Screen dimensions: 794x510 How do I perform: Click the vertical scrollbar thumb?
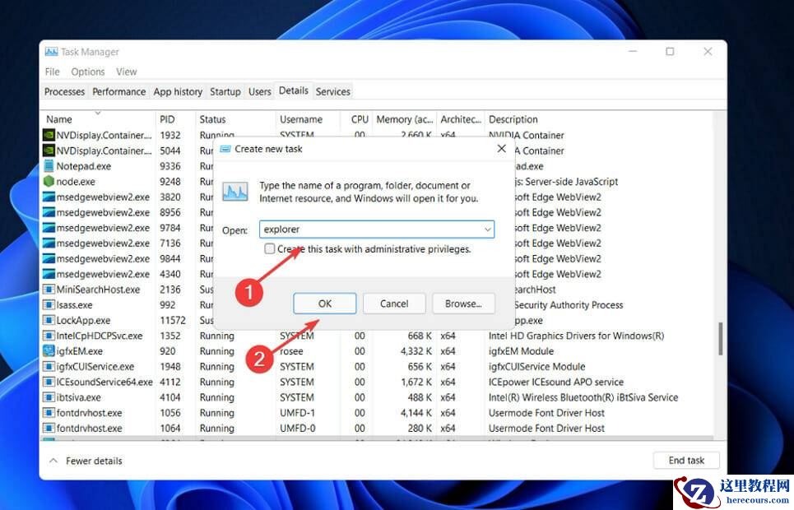(719, 329)
